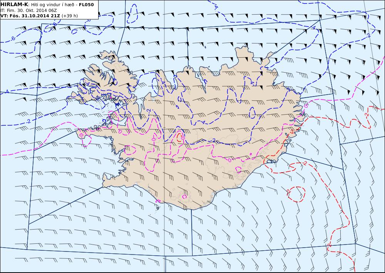Select the initial time 'IT: Fim. 30. Okt. 2014 06Z'
Image resolution: width=385 pixels, height=273 pixels.
[x=29, y=10]
